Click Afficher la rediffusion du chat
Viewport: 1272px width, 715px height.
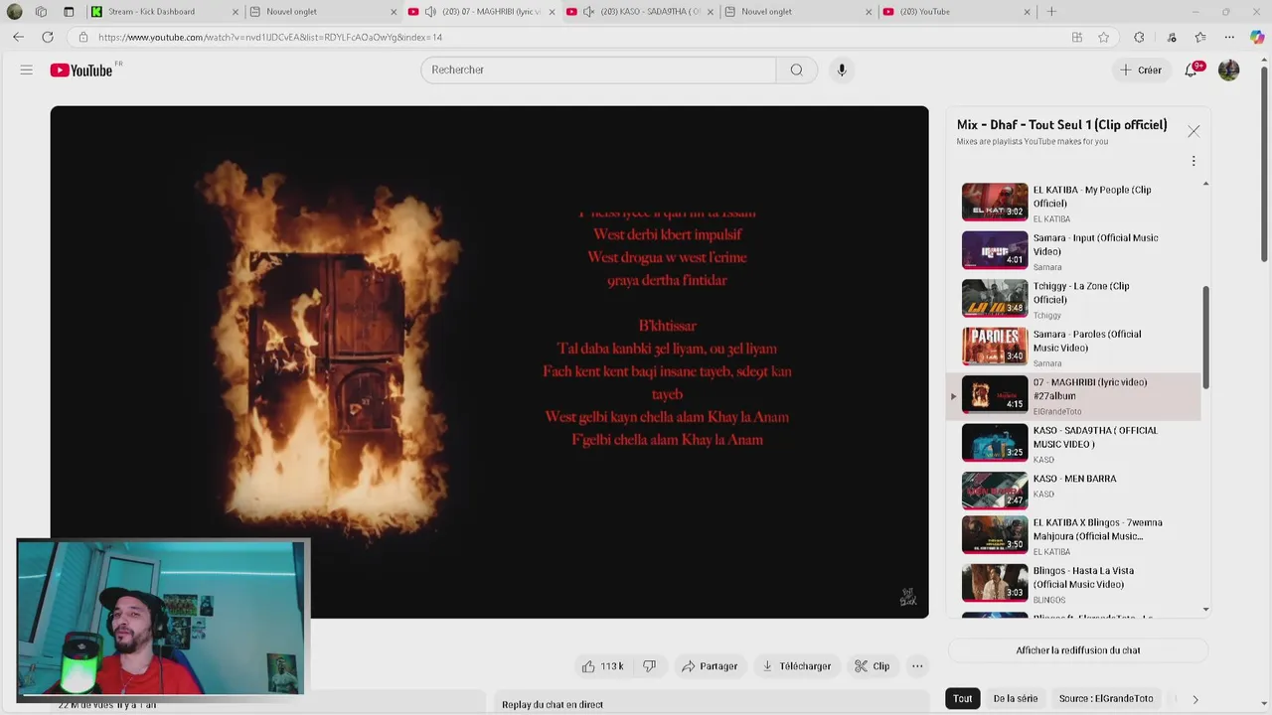tap(1078, 650)
